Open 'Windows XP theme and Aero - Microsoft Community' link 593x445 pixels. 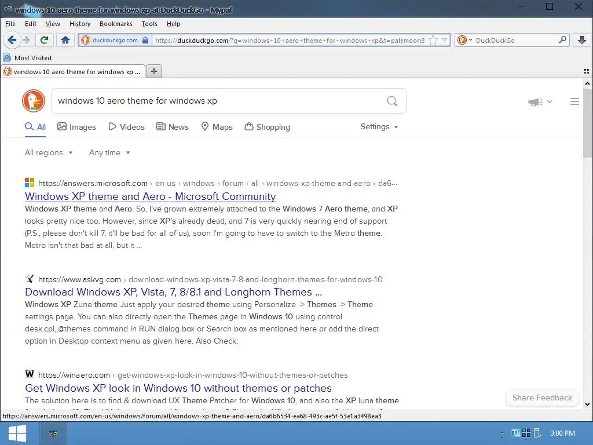[x=150, y=196]
